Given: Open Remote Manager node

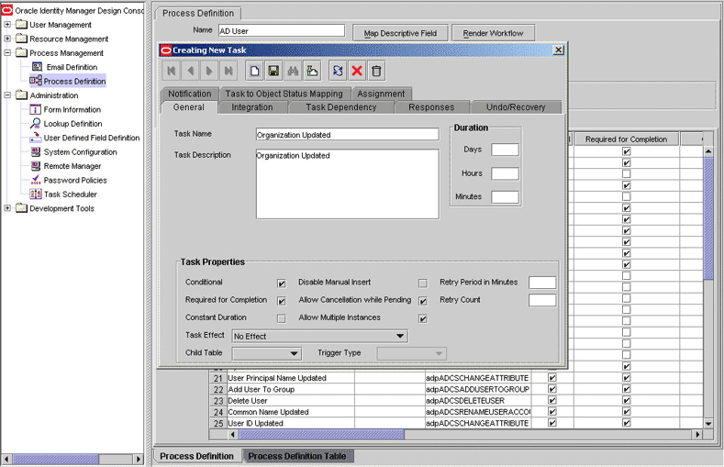Looking at the screenshot, I should (72, 166).
